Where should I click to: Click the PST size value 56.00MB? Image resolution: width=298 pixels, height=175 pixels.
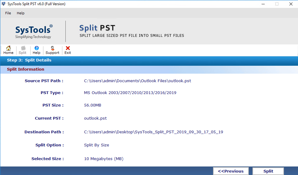[x=93, y=105]
